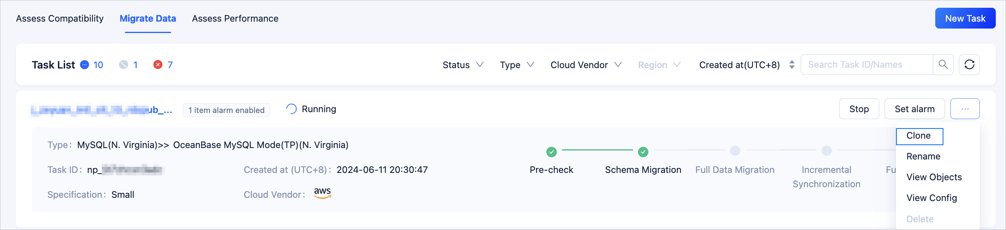Select Clone from the menu
Image resolution: width=1006 pixels, height=230 pixels.
pyautogui.click(x=919, y=136)
